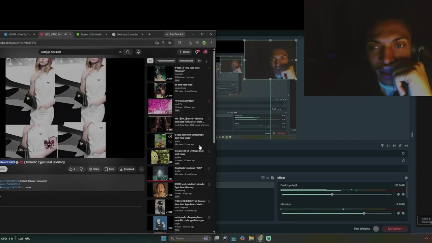Click the Ask Gemini button
The image size is (432, 243).
[174, 34]
